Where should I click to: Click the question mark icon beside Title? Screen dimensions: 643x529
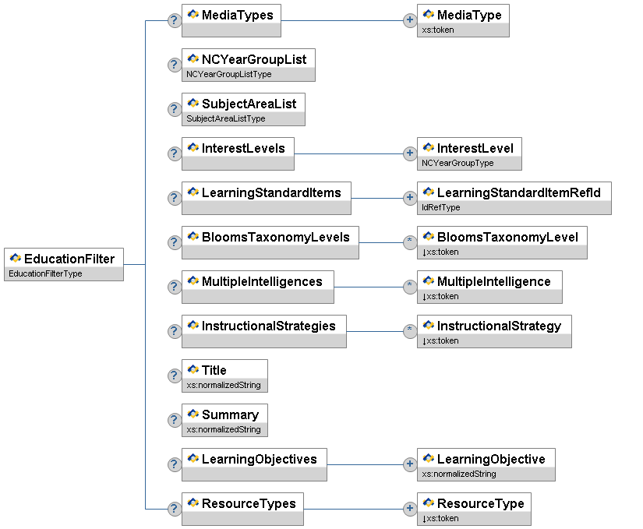coord(175,376)
